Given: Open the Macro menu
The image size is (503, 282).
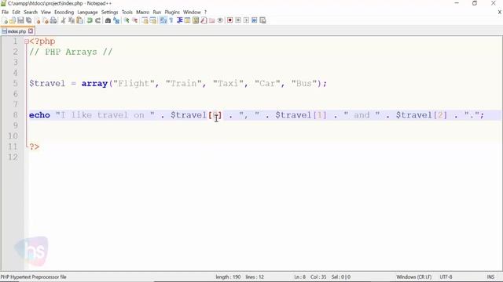Looking at the screenshot, I should tap(142, 13).
